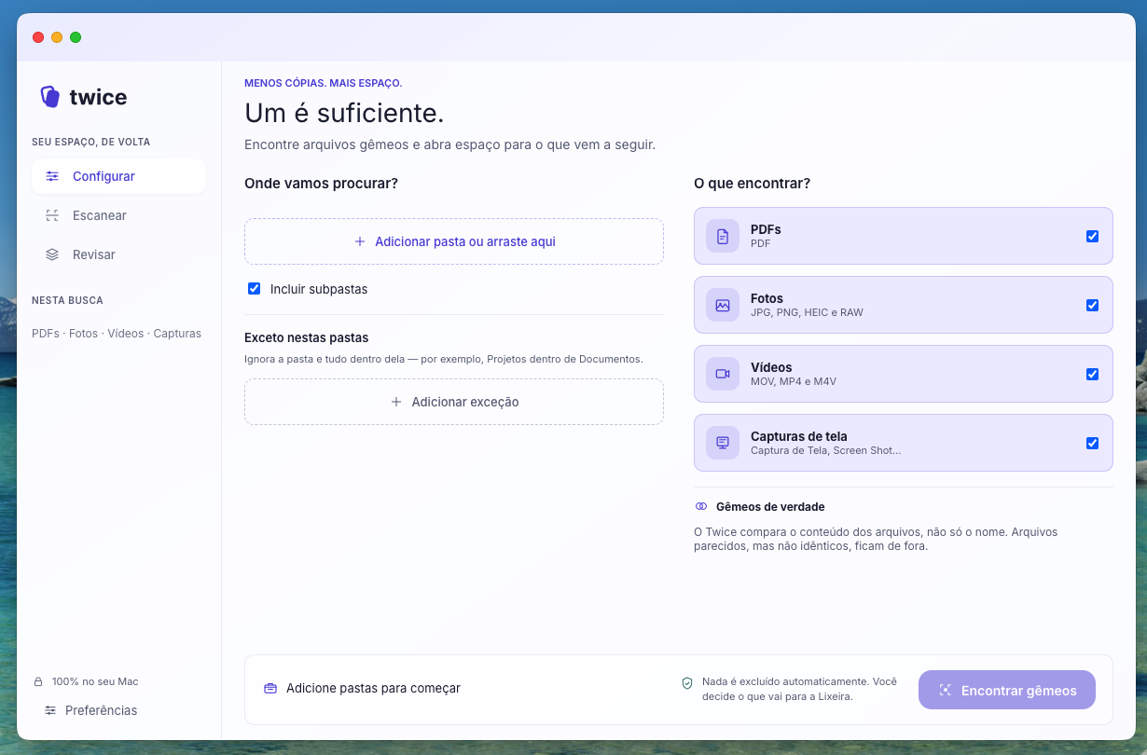
Task: Uncheck the Fotos checkbox
Action: pos(1092,306)
